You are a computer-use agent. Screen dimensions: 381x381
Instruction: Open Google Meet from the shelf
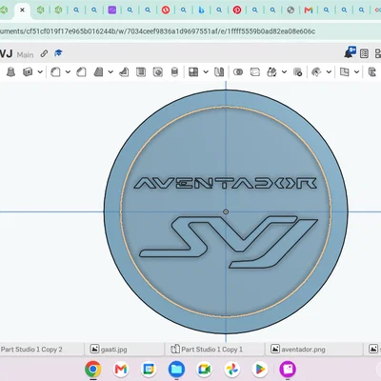pos(204,369)
